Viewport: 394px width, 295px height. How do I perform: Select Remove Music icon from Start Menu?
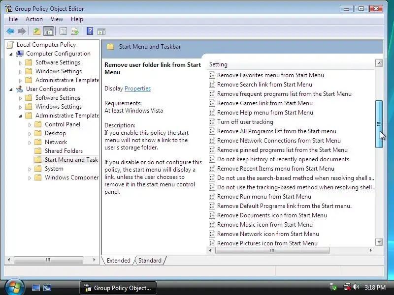pyautogui.click(x=265, y=225)
